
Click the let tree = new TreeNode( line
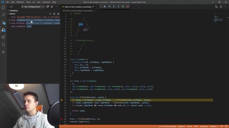tap(83, 81)
